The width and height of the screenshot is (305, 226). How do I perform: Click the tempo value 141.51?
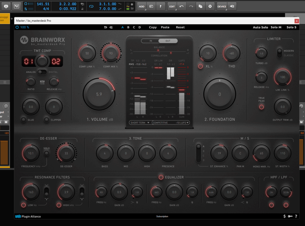point(43,4)
